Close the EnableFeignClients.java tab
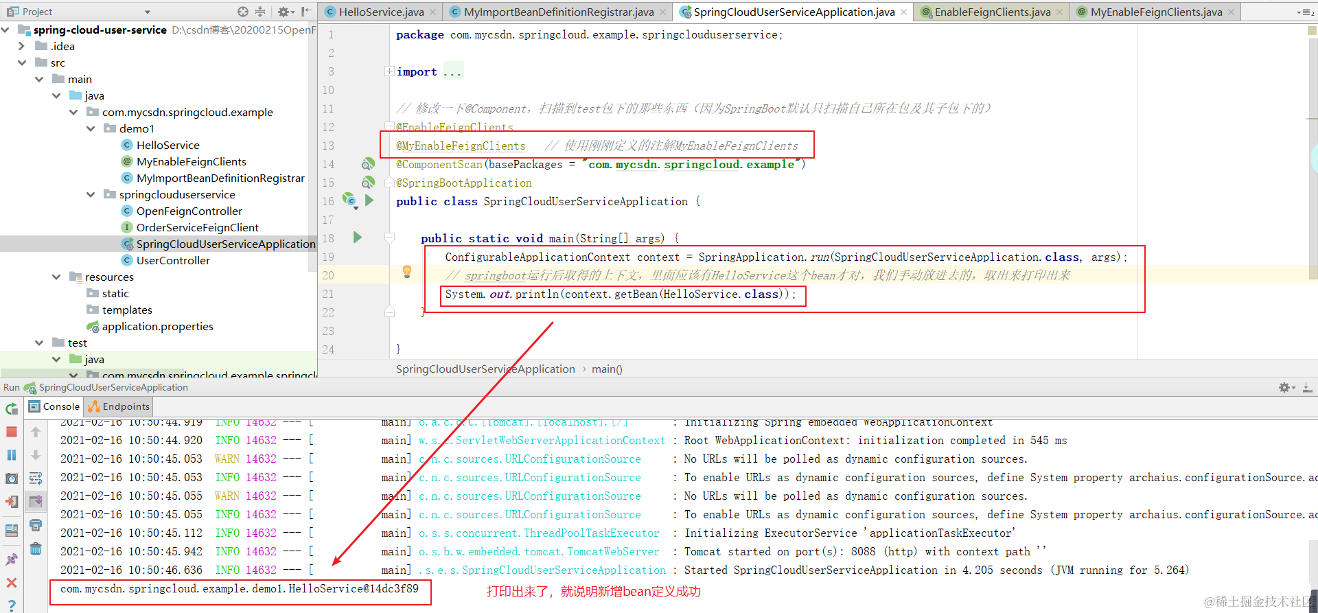 point(1059,12)
